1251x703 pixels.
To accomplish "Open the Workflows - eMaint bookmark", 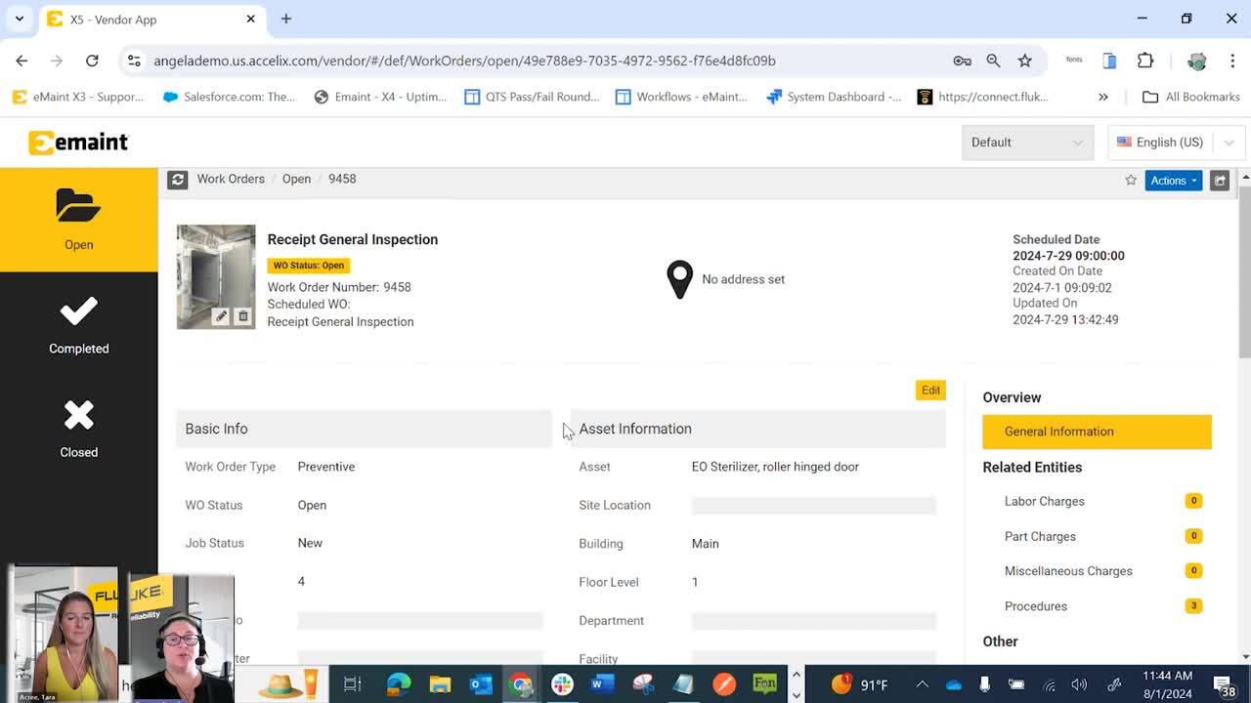I will (682, 97).
